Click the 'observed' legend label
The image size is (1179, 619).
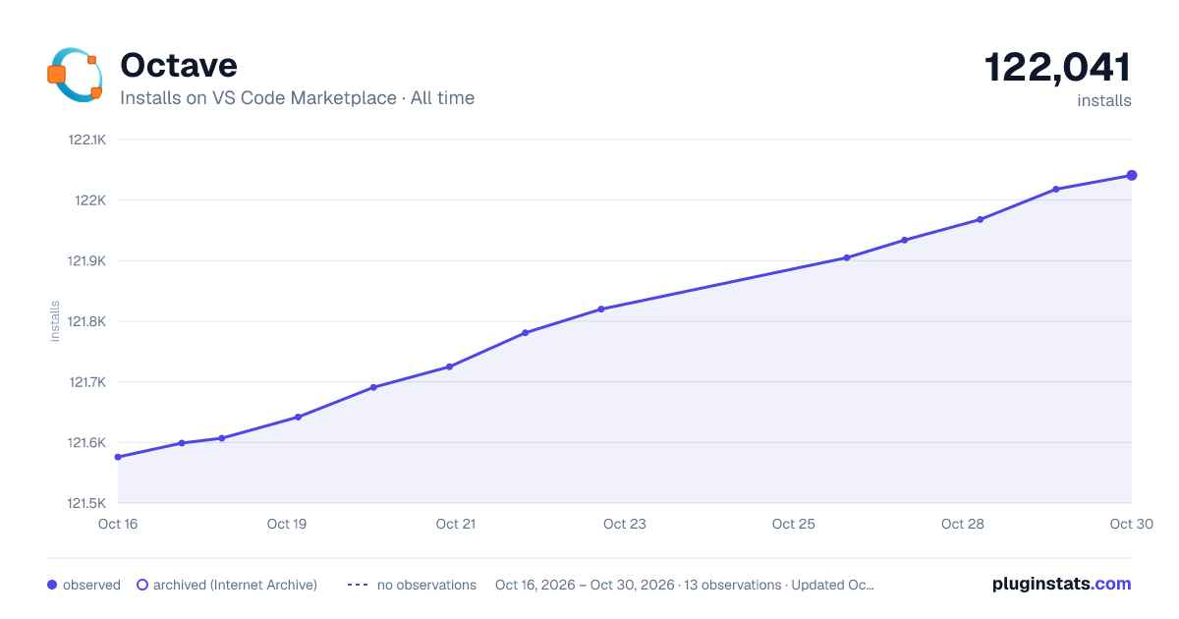click(91, 585)
